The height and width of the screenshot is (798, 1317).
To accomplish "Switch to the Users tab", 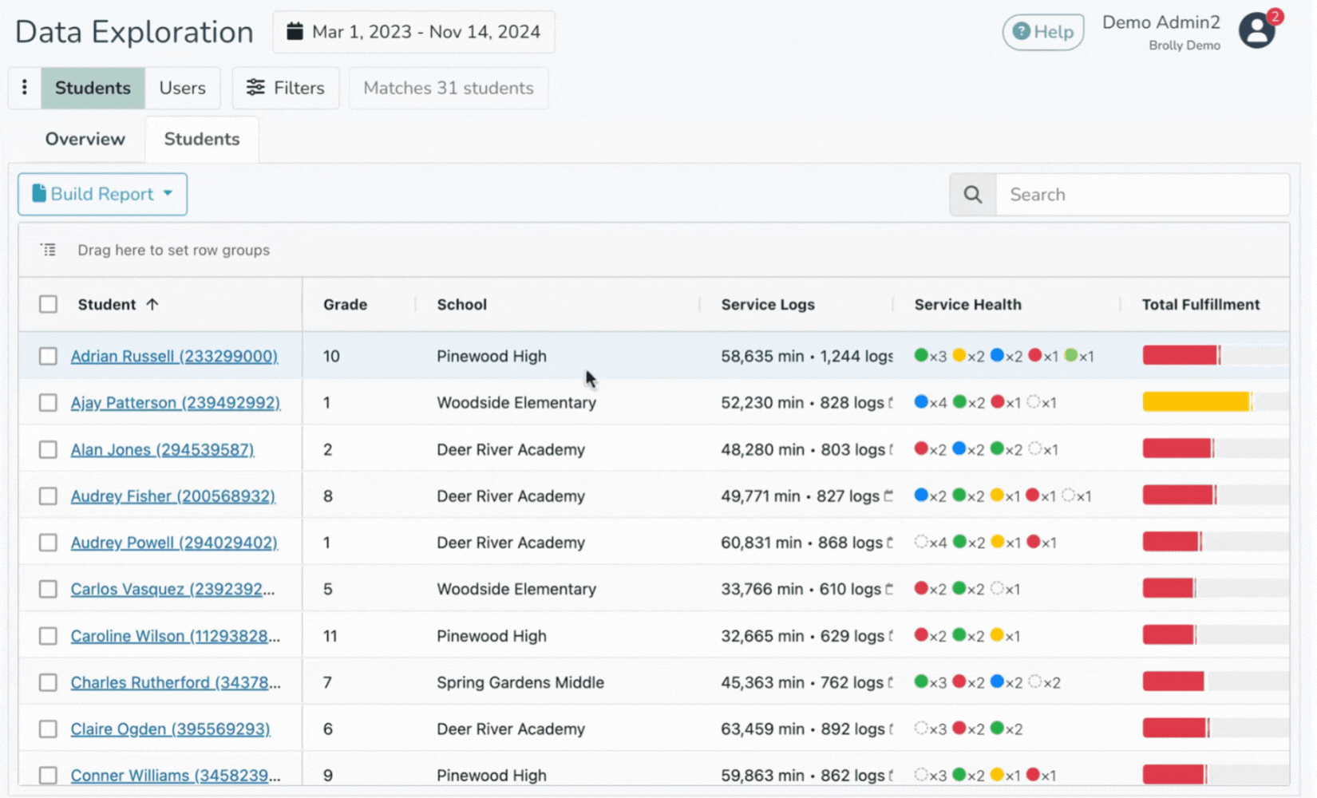I will pos(182,88).
